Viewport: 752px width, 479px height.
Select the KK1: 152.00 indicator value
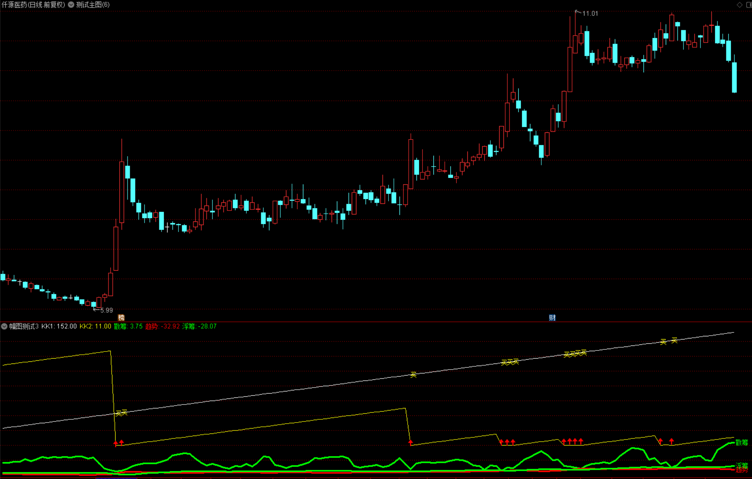59,326
